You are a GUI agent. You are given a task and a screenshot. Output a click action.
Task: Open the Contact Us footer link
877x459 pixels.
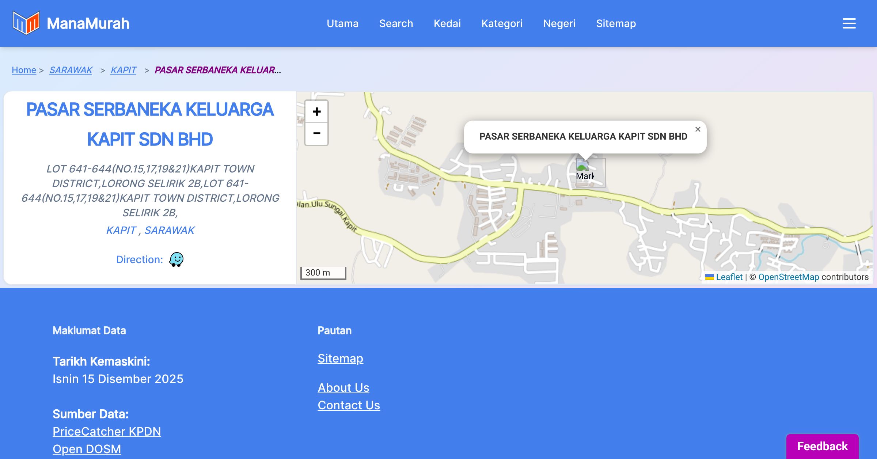349,405
